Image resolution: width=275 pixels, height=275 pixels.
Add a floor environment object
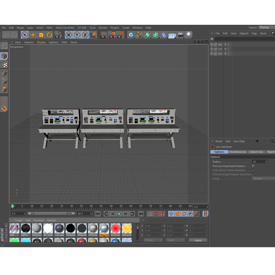click(172, 35)
